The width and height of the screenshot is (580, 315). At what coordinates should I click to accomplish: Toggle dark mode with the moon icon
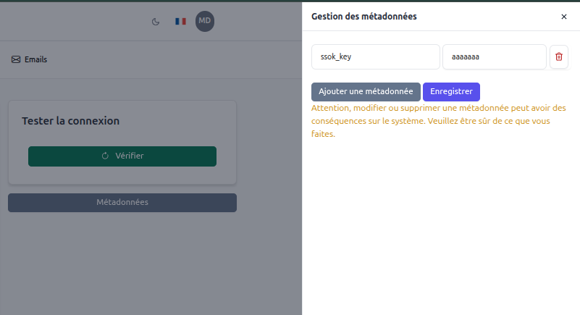click(x=155, y=22)
